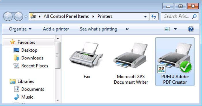Click the Back navigation arrow
Viewport: 202px width, 106px height.
click(x=8, y=17)
